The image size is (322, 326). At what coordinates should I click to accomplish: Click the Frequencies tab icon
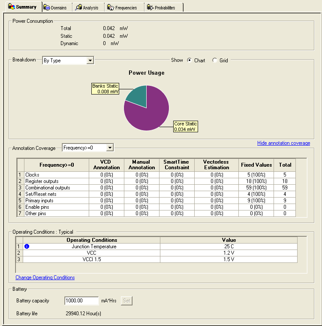point(111,8)
